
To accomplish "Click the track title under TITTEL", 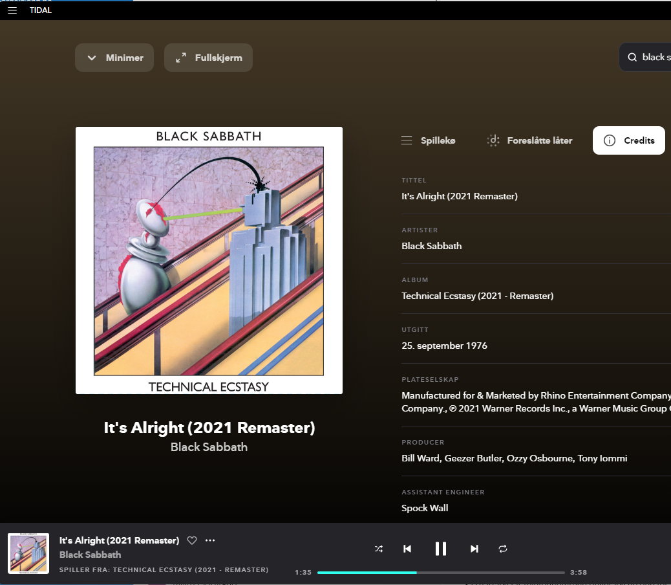I will (x=459, y=196).
